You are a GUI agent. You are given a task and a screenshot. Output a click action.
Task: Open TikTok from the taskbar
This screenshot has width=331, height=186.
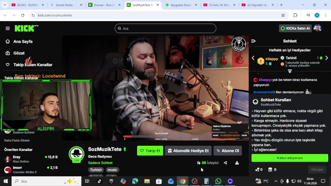(99, 181)
